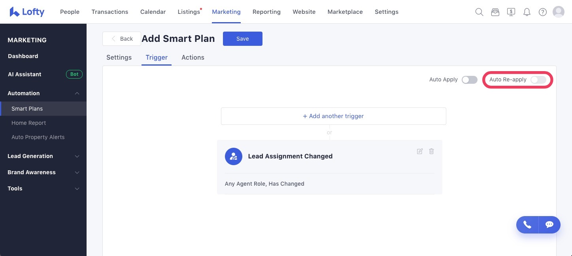Screen dimensions: 572x256
Task: Click the Back button
Action: click(122, 39)
